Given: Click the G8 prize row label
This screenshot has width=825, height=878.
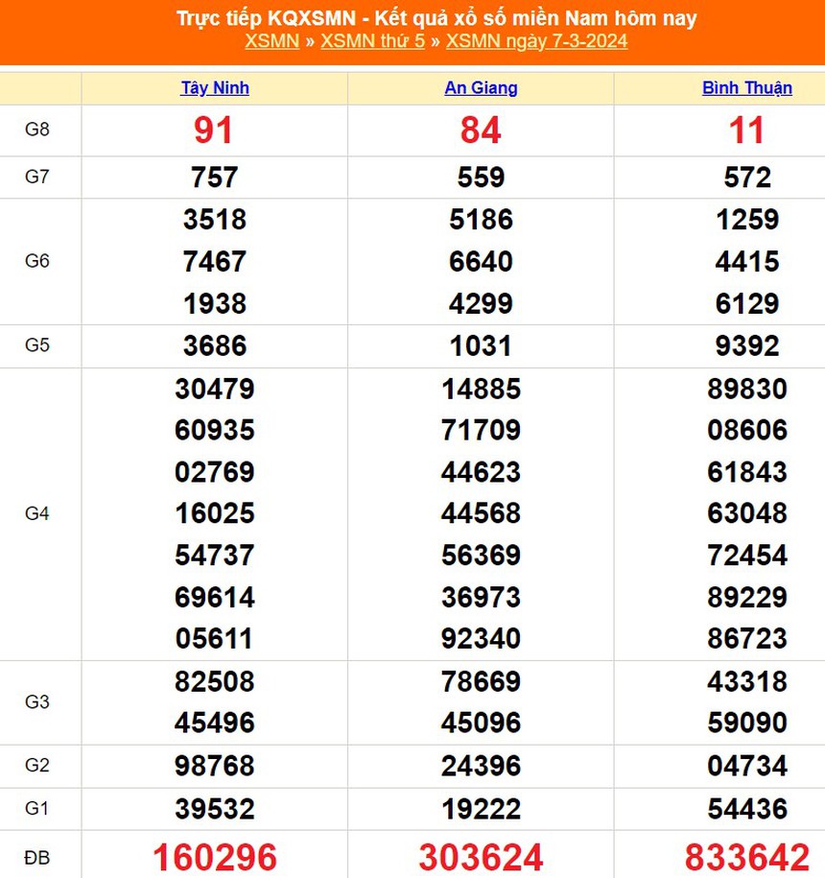Looking at the screenshot, I should [40, 130].
